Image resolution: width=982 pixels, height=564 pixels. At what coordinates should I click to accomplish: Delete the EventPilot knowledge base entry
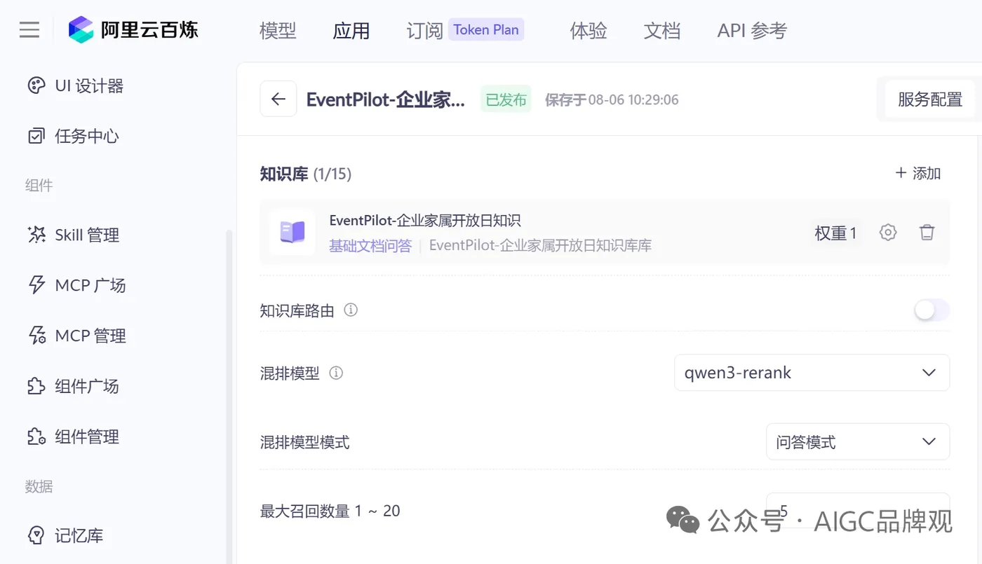(927, 233)
